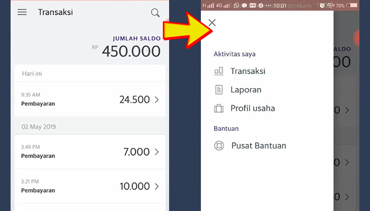Viewport: 370px width, 211px height.
Task: Open the 3:49 PM Pembayaran row
Action: click(x=90, y=152)
